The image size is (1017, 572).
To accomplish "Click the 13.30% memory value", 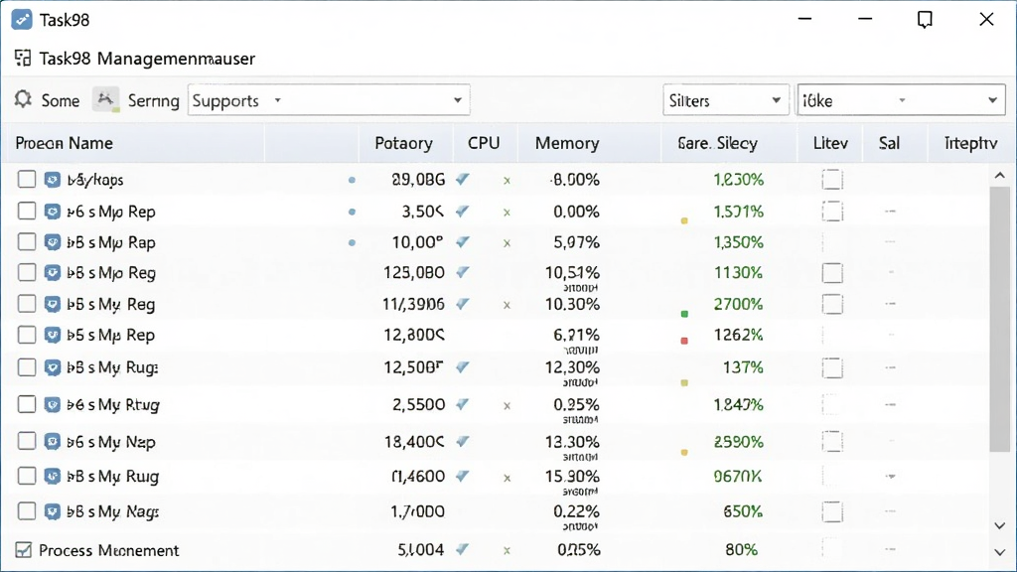I will [572, 442].
